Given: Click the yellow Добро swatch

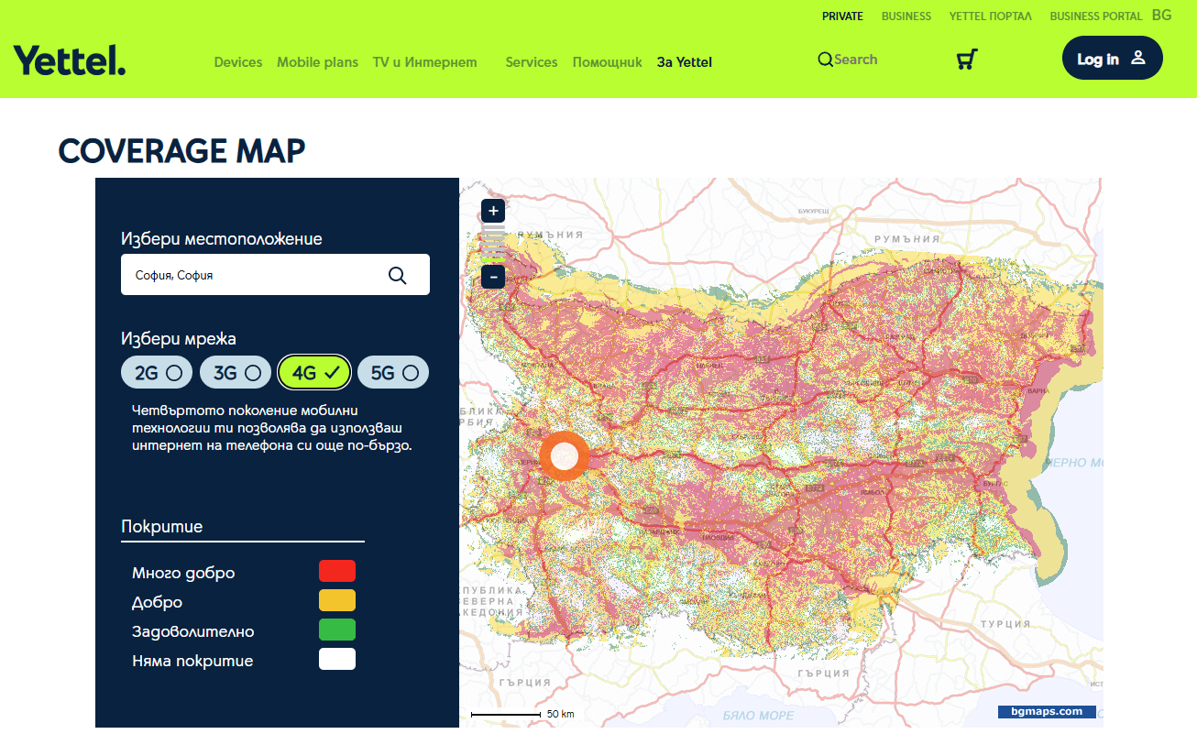Looking at the screenshot, I should [x=337, y=600].
